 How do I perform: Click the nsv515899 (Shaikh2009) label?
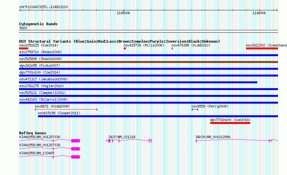click(x=41, y=59)
